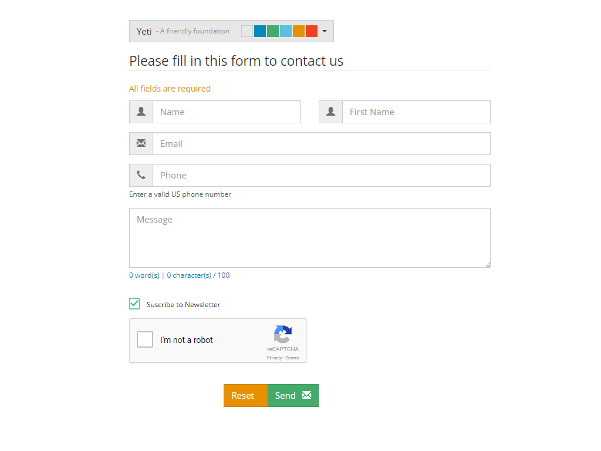Viewport: 601px width, 451px height.
Task: Click the dark blue theme swatch
Action: [x=260, y=31]
